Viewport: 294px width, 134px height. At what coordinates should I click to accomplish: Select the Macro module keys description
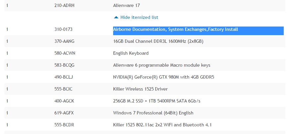(x=162, y=65)
